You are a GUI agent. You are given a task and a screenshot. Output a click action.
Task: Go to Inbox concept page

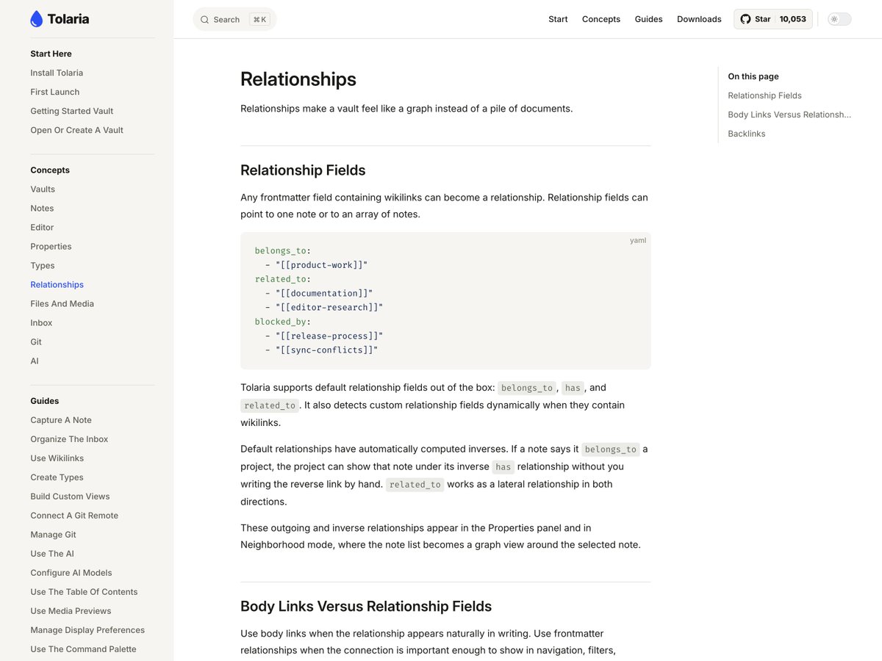(x=41, y=322)
